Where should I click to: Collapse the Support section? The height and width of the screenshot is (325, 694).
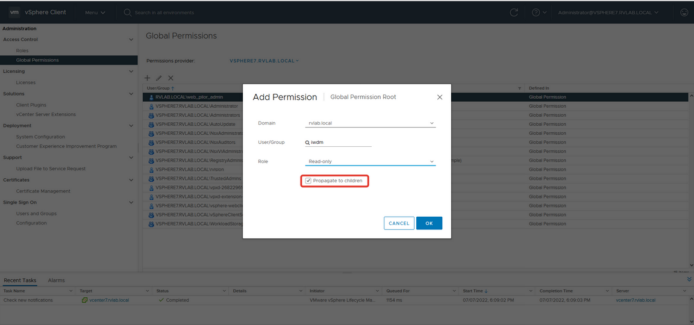click(x=131, y=158)
